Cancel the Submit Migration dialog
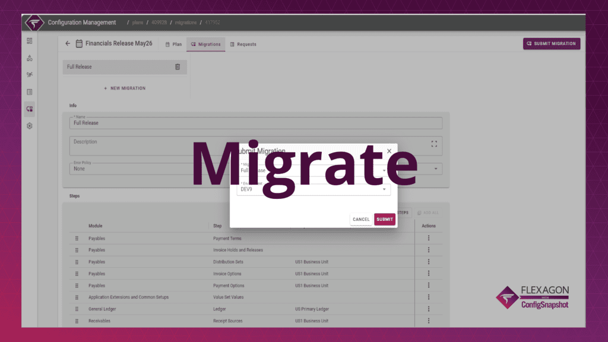The height and width of the screenshot is (342, 608). coord(361,219)
